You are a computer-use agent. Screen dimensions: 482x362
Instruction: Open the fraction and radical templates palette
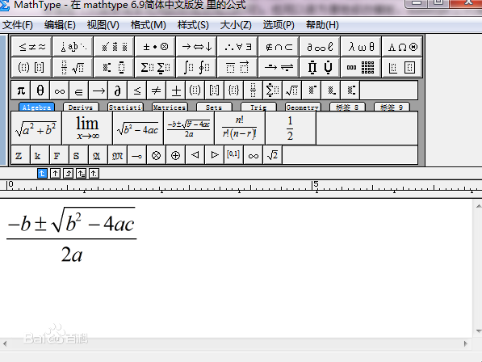[73, 67]
